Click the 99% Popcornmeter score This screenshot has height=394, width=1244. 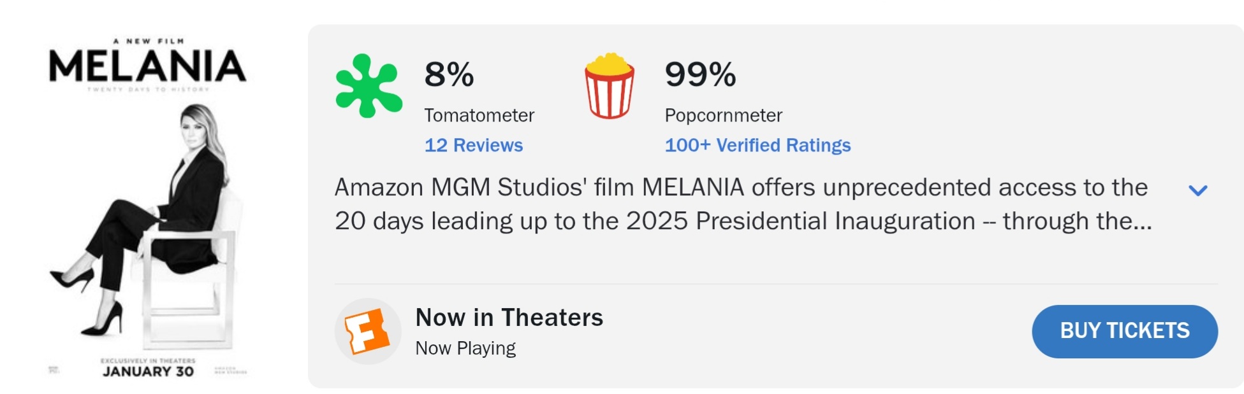pos(700,74)
